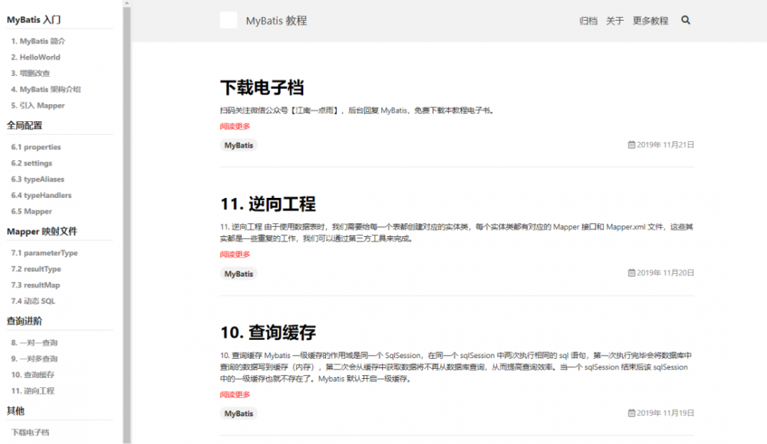Open sidebar chapter 11. 逆向工程

[x=33, y=391]
